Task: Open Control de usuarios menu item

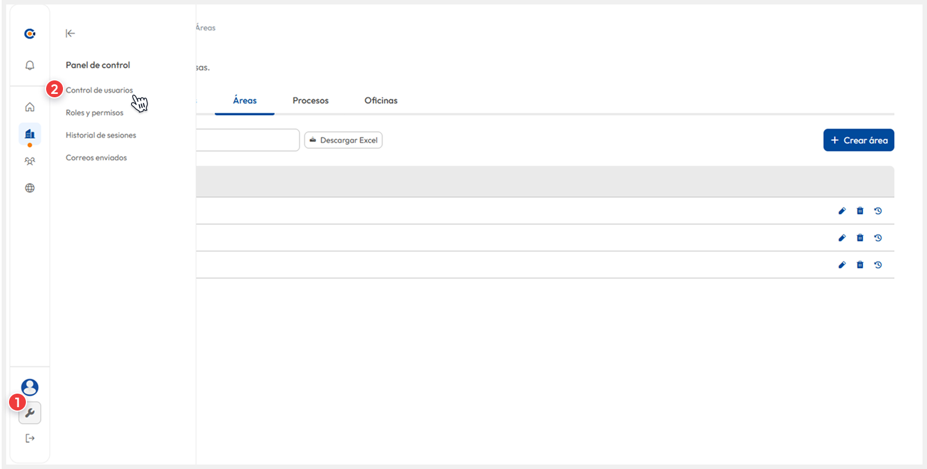Action: pos(99,90)
